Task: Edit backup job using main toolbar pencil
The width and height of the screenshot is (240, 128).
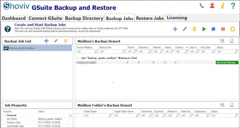Action: click(x=185, y=29)
